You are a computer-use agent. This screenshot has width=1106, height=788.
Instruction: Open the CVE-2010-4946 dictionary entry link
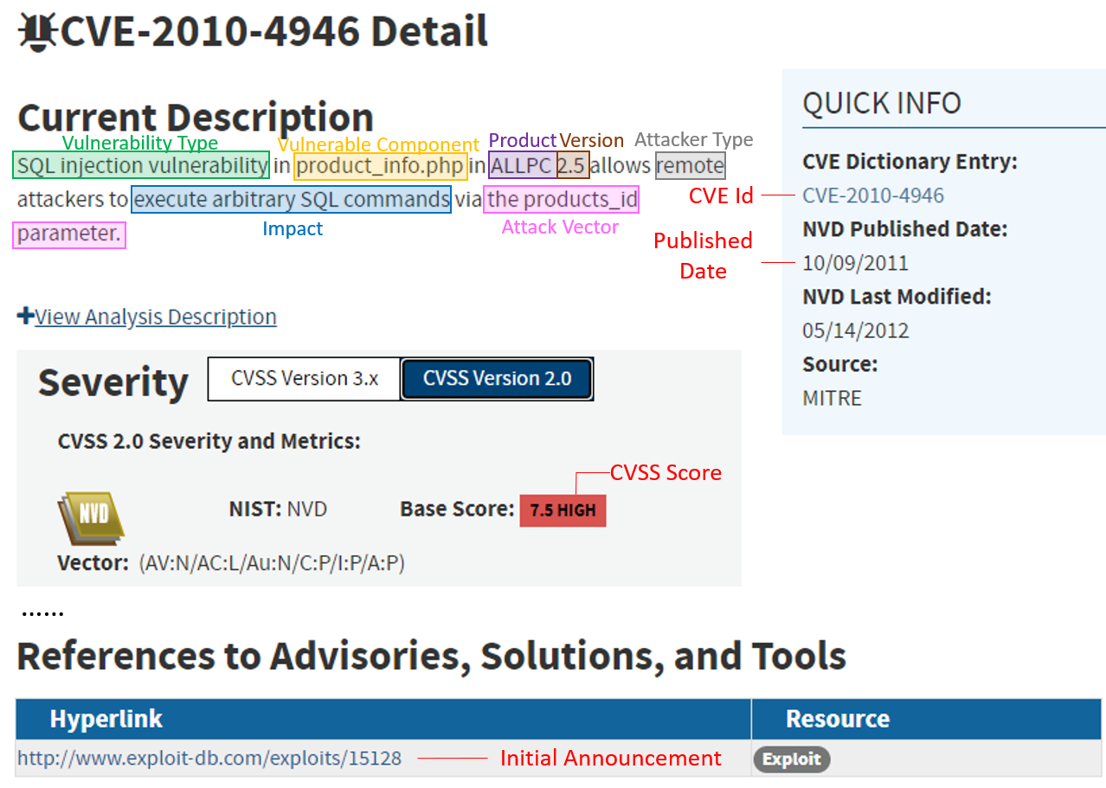pos(873,195)
